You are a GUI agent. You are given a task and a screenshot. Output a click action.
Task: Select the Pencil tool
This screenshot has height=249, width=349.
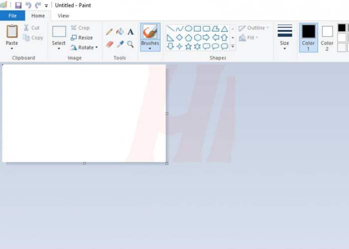109,31
